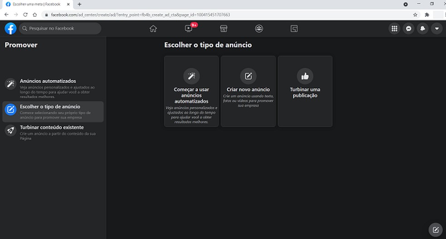Click the browser back arrow
The image size is (446, 239).
click(6, 14)
